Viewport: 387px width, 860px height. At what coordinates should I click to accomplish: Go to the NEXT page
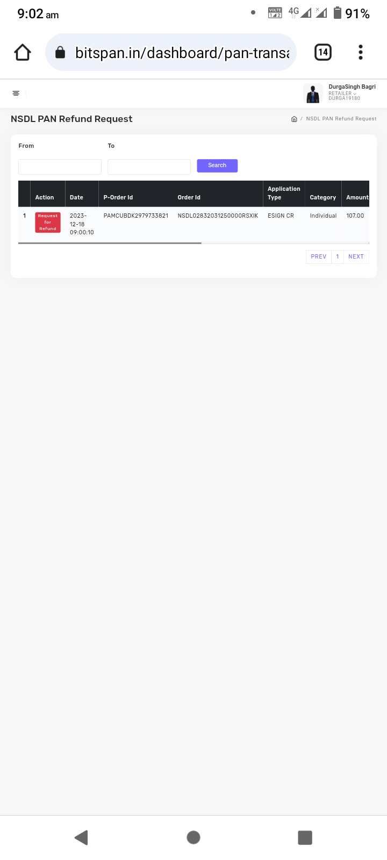click(356, 256)
